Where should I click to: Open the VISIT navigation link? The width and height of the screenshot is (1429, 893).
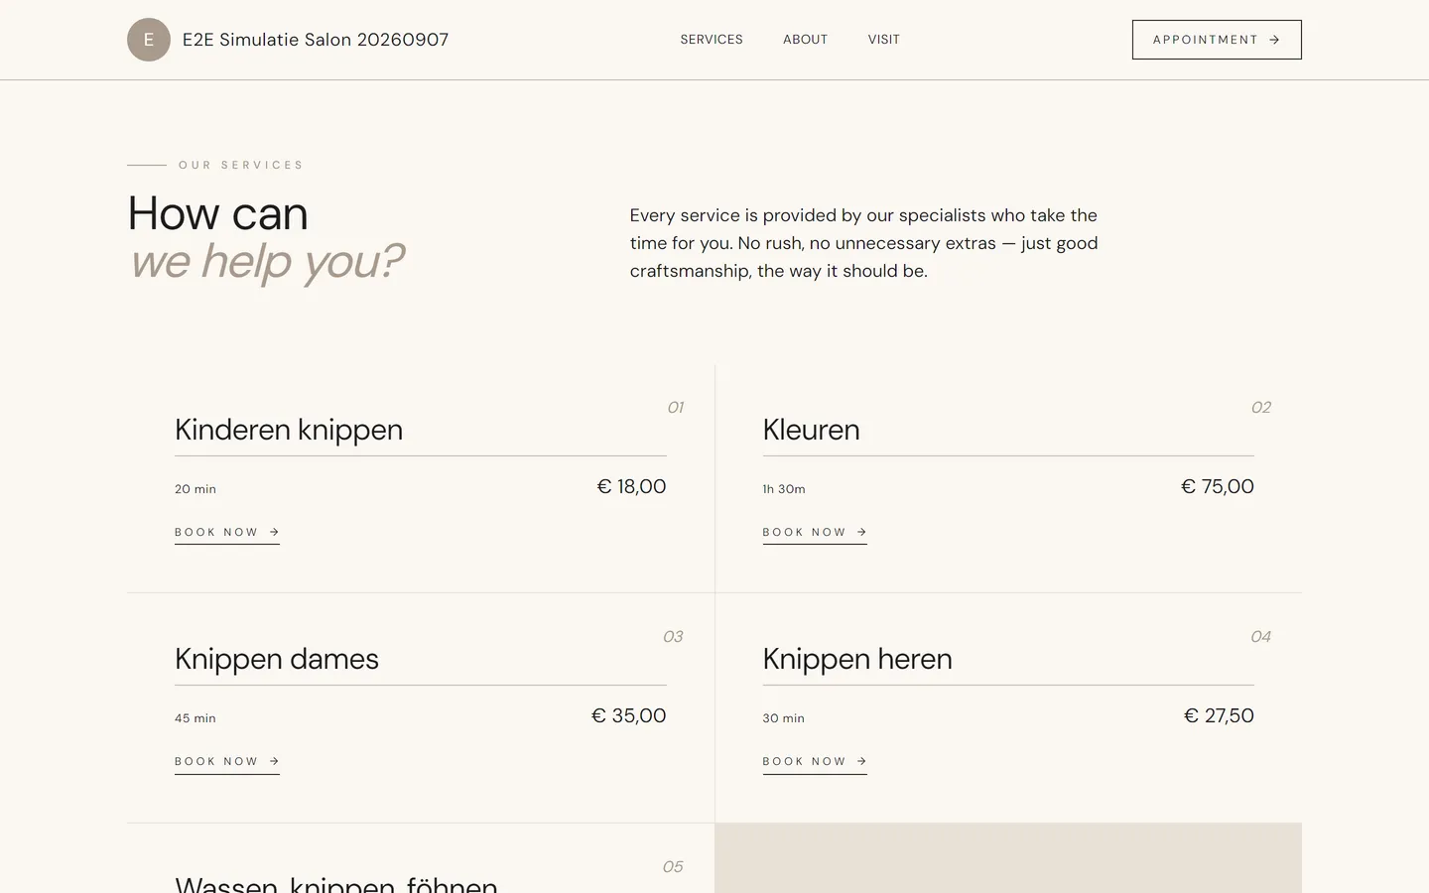click(883, 40)
